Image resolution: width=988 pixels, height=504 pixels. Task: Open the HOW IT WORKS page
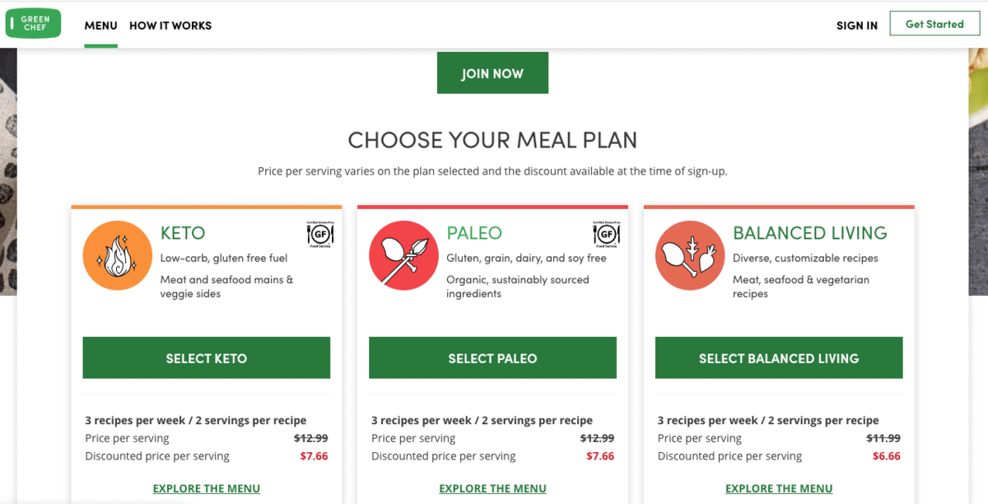[170, 26]
